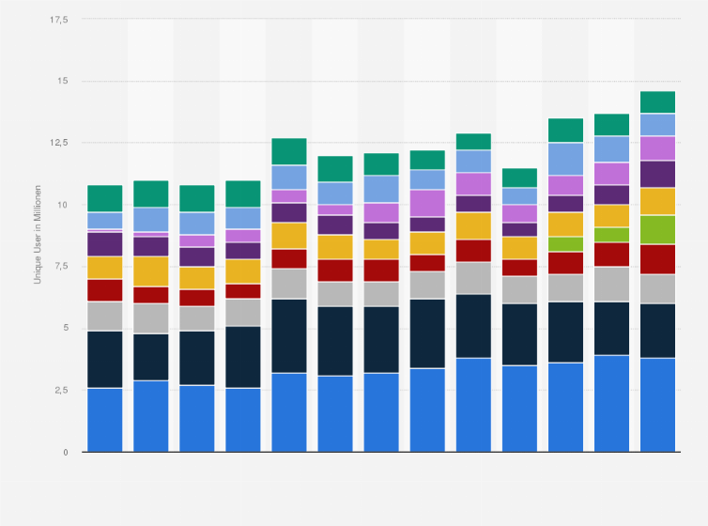Click the '0' y-axis label

[66, 452]
